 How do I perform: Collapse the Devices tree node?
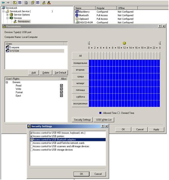click(x=7, y=18)
